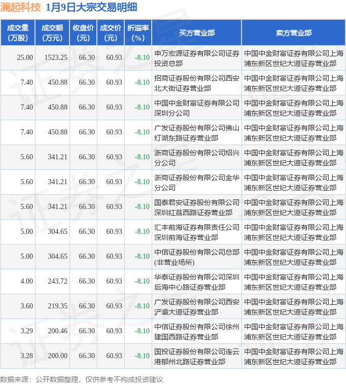Click 广发证券佛山灯湖东路 buyer cell
Image resolution: width=346 pixels, height=384 pixels.
point(196,132)
